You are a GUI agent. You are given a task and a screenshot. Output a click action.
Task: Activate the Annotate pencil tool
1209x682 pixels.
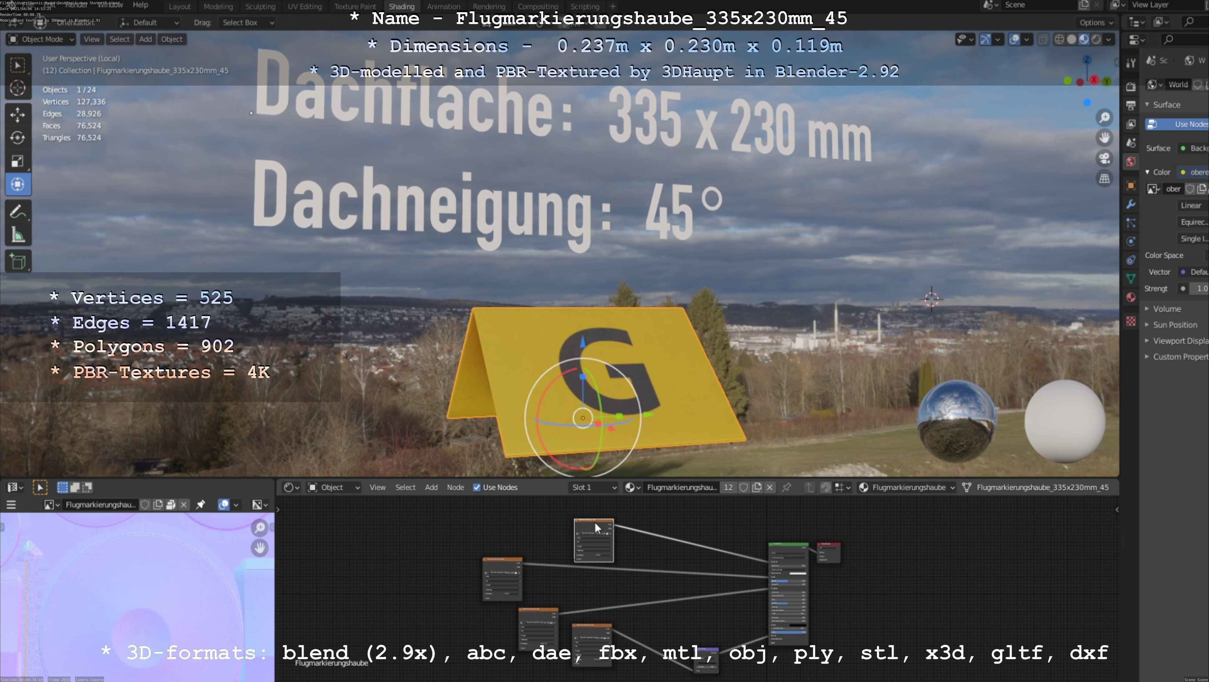click(18, 212)
